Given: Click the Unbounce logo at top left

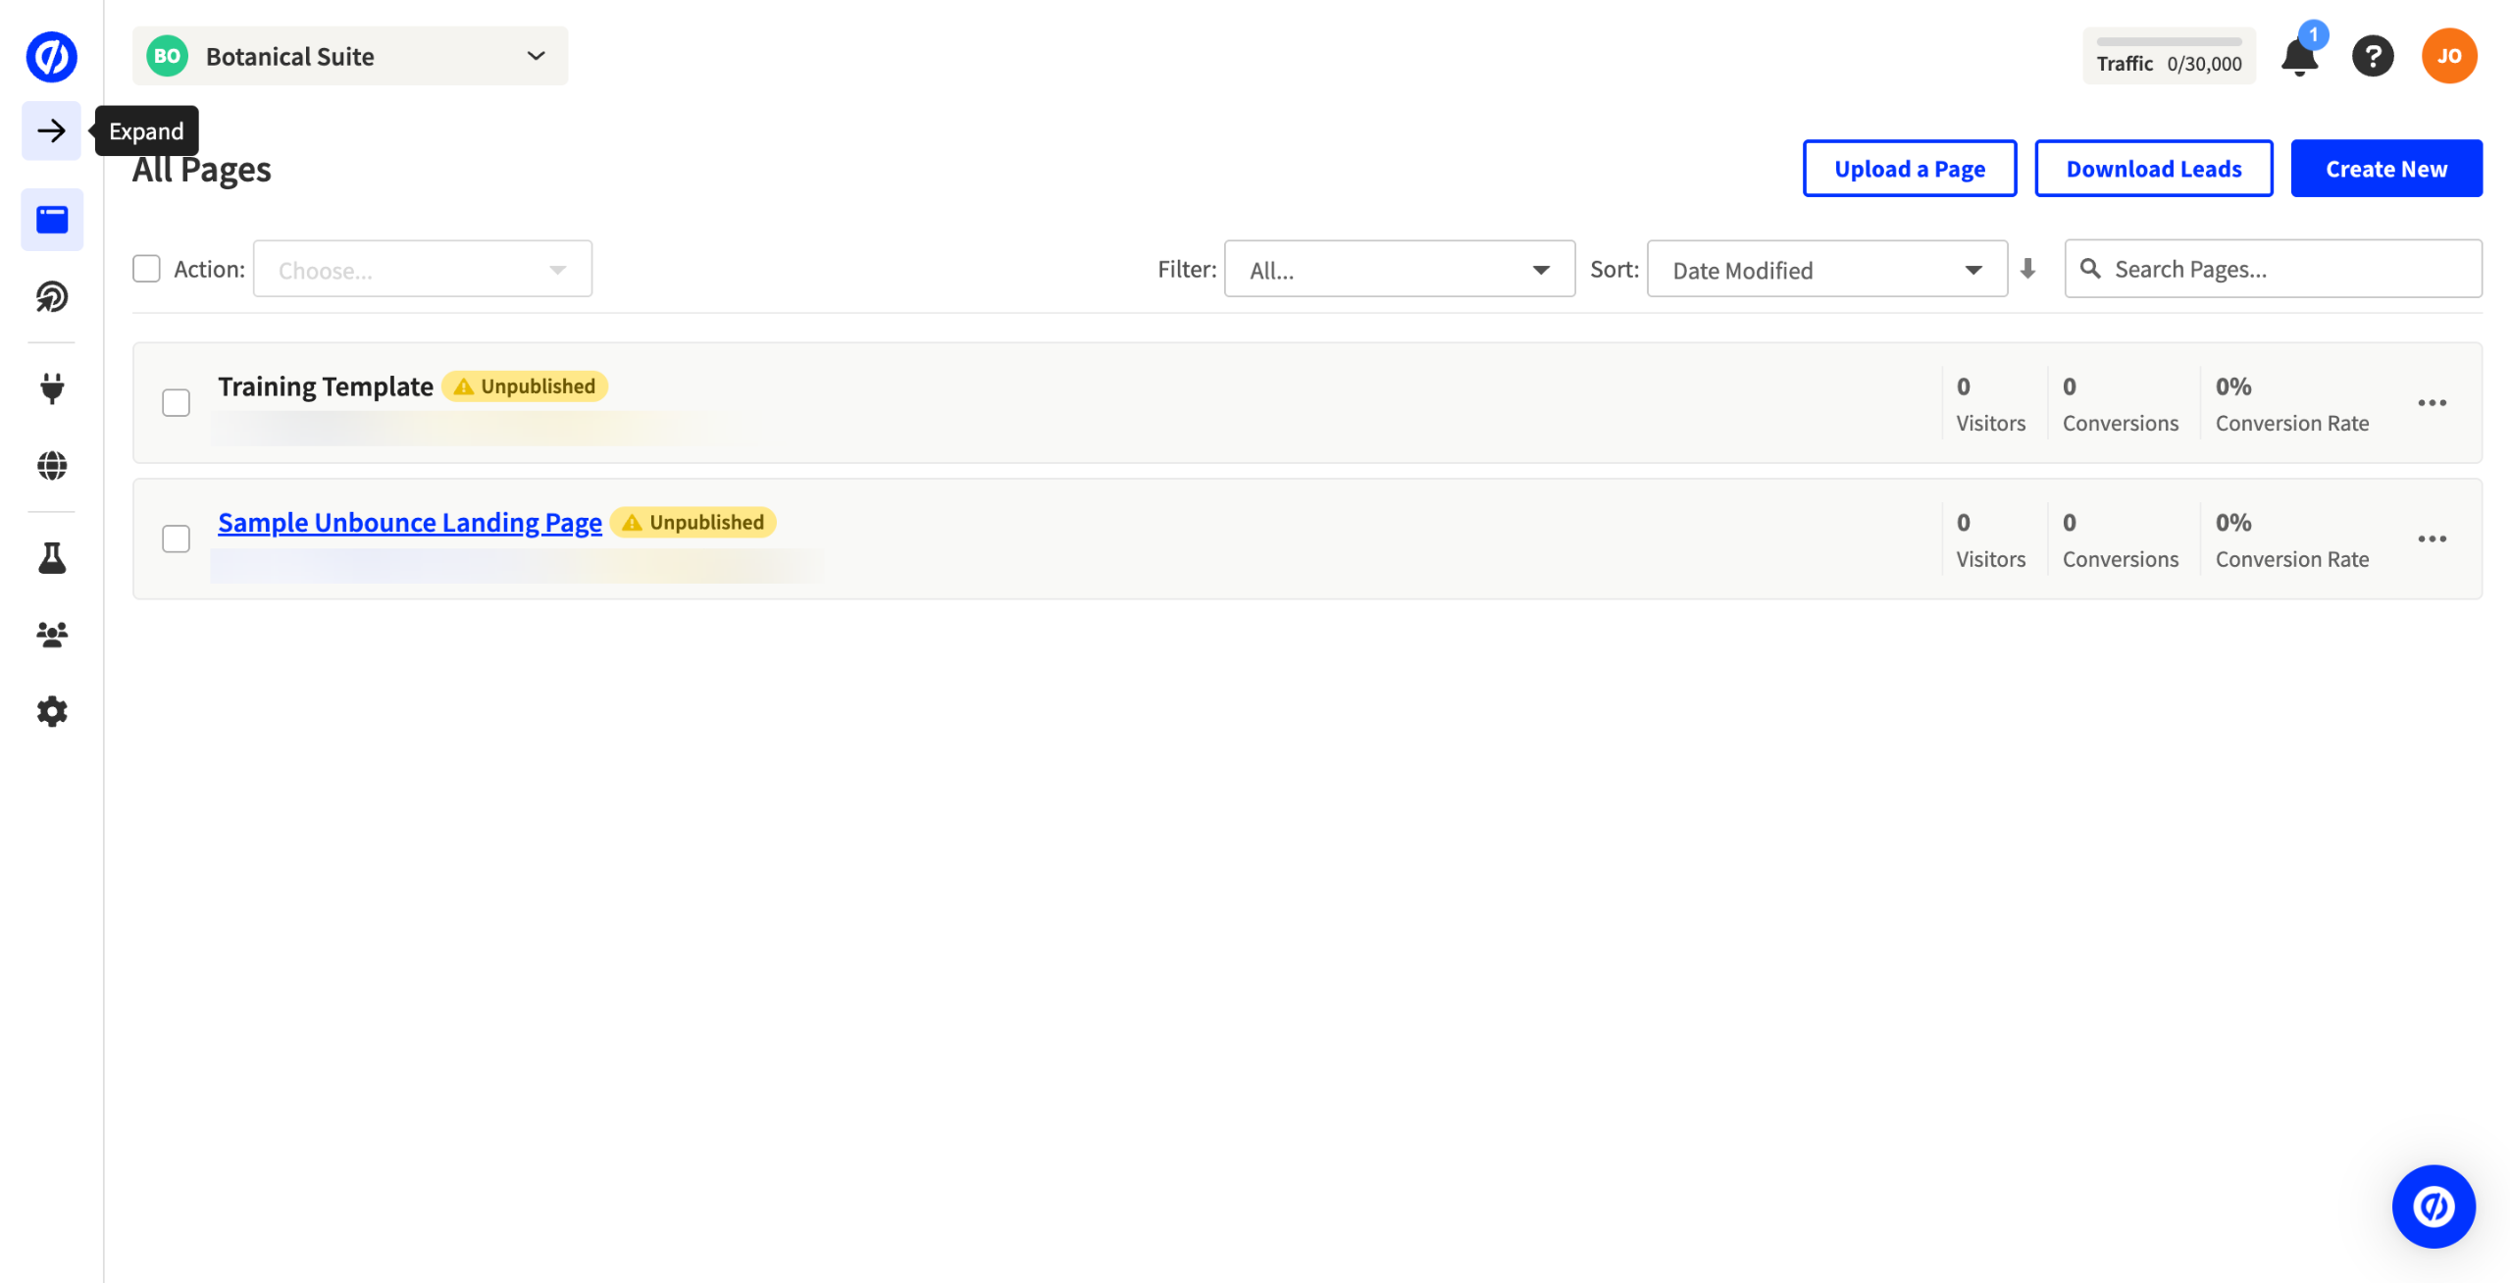Looking at the screenshot, I should pyautogui.click(x=51, y=56).
